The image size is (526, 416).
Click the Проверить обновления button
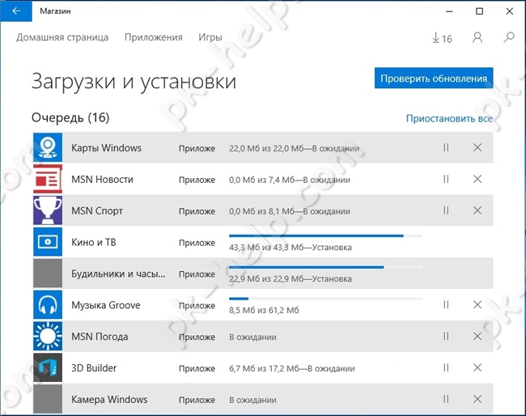434,79
